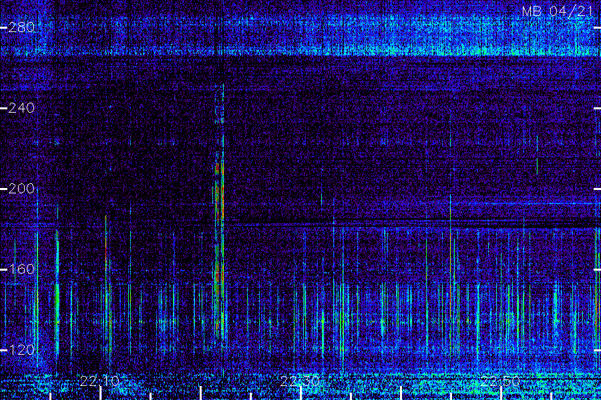Viewport: 601px width, 400px height.
Task: Click the 22:30 time axis label
Action: tap(300, 381)
